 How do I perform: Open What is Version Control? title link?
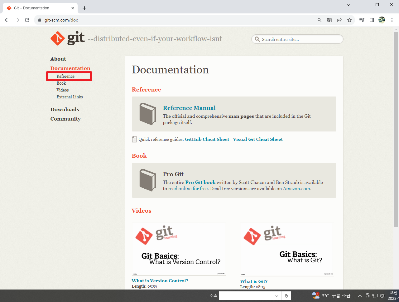click(160, 281)
